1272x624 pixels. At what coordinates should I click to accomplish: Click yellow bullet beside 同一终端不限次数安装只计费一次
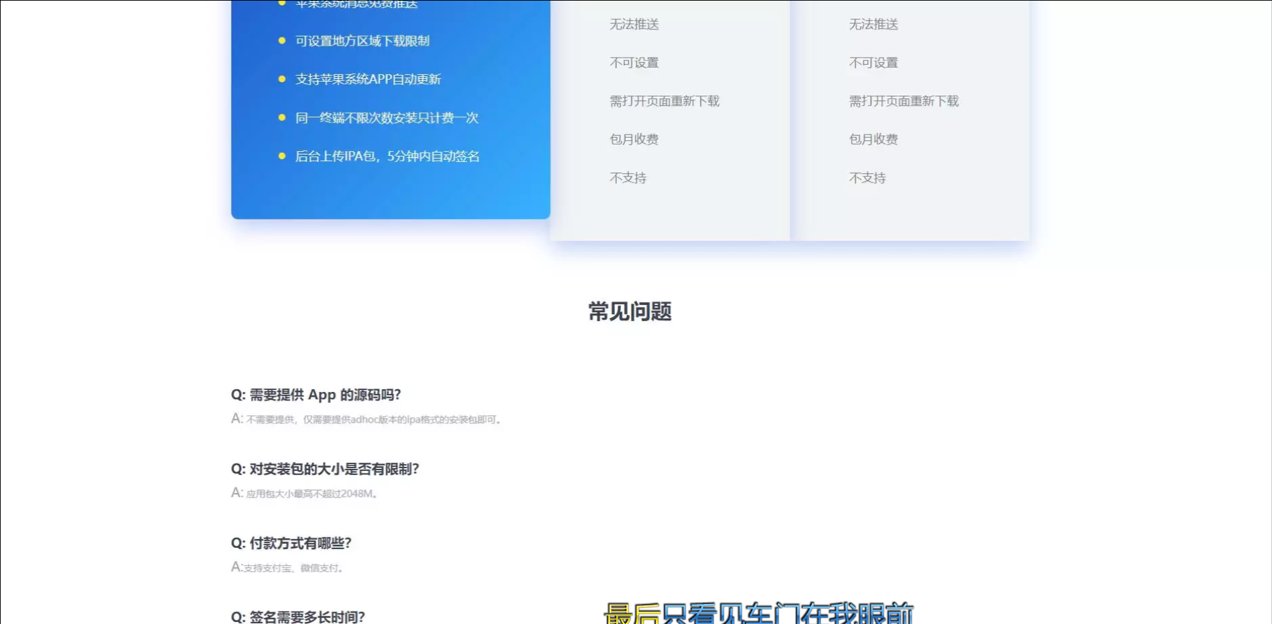282,118
